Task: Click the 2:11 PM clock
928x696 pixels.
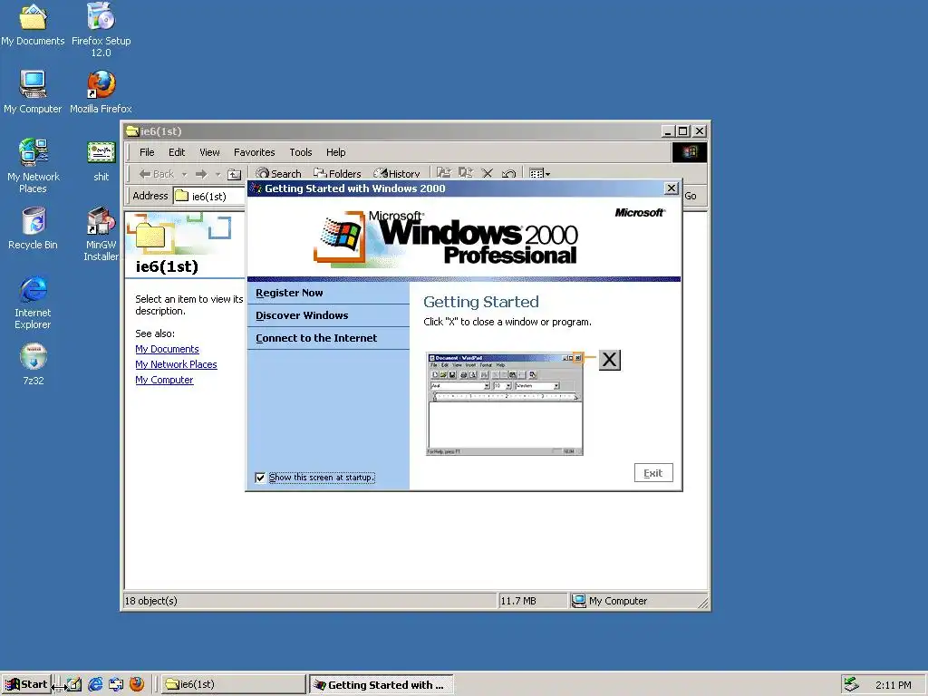Action: point(893,685)
